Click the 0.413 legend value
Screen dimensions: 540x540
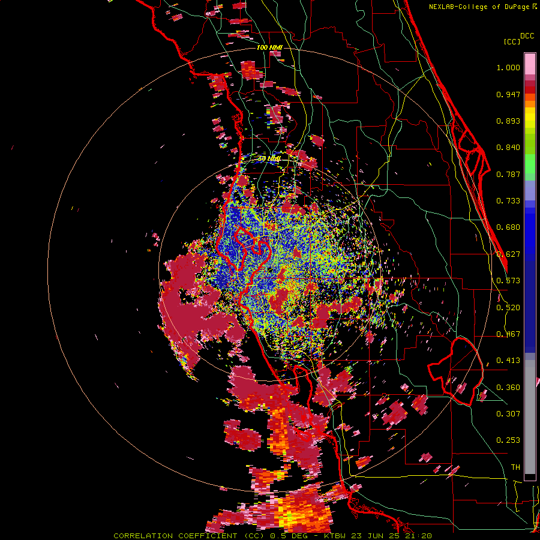508,361
